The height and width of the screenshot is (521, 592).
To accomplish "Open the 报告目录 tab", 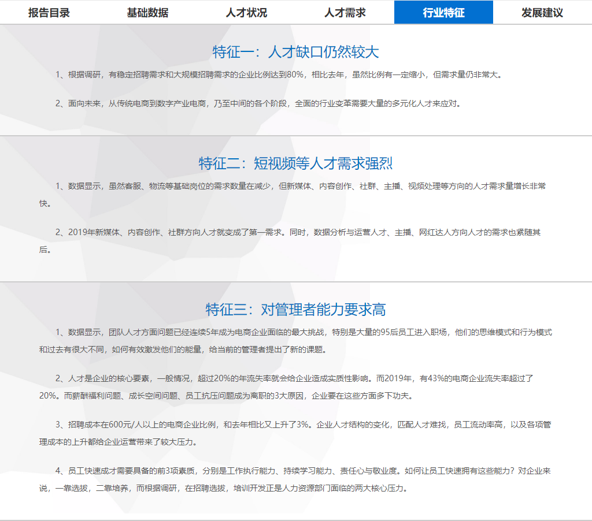I will [x=49, y=13].
